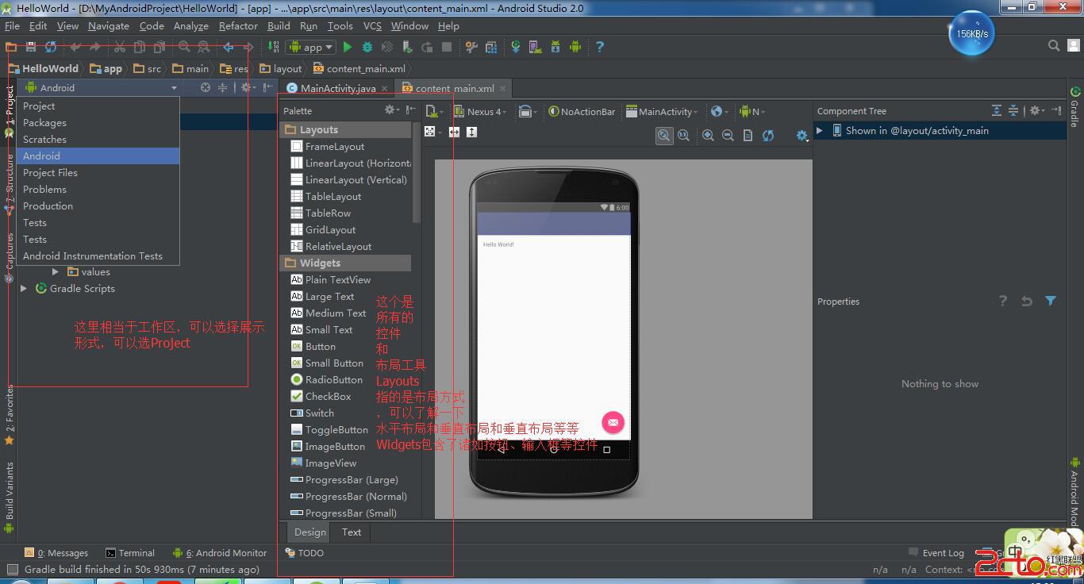Open the app run configuration dropdown
This screenshot has width=1084, height=584.
pos(312,47)
